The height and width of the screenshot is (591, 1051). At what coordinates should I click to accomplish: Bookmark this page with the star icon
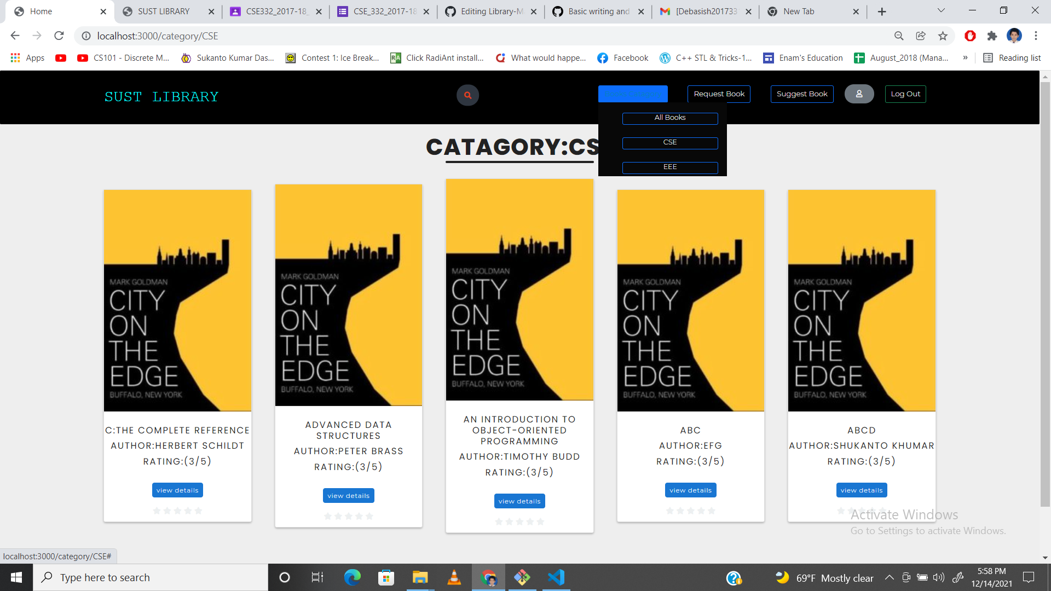[943, 36]
